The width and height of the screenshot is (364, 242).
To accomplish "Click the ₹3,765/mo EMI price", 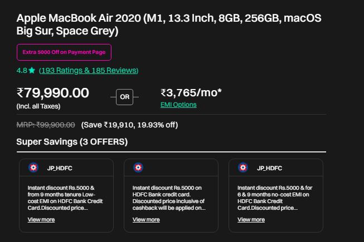I will [191, 93].
